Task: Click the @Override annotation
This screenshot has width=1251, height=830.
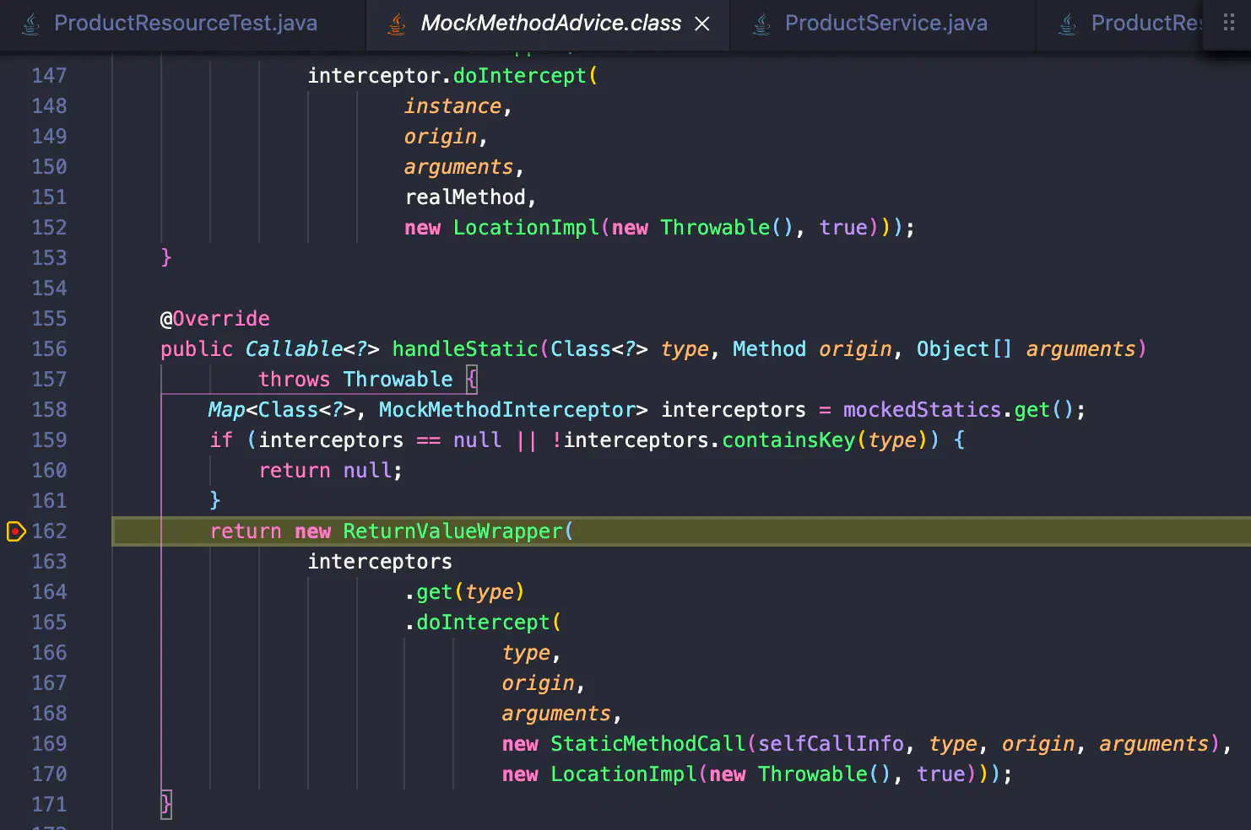Action: (215, 319)
